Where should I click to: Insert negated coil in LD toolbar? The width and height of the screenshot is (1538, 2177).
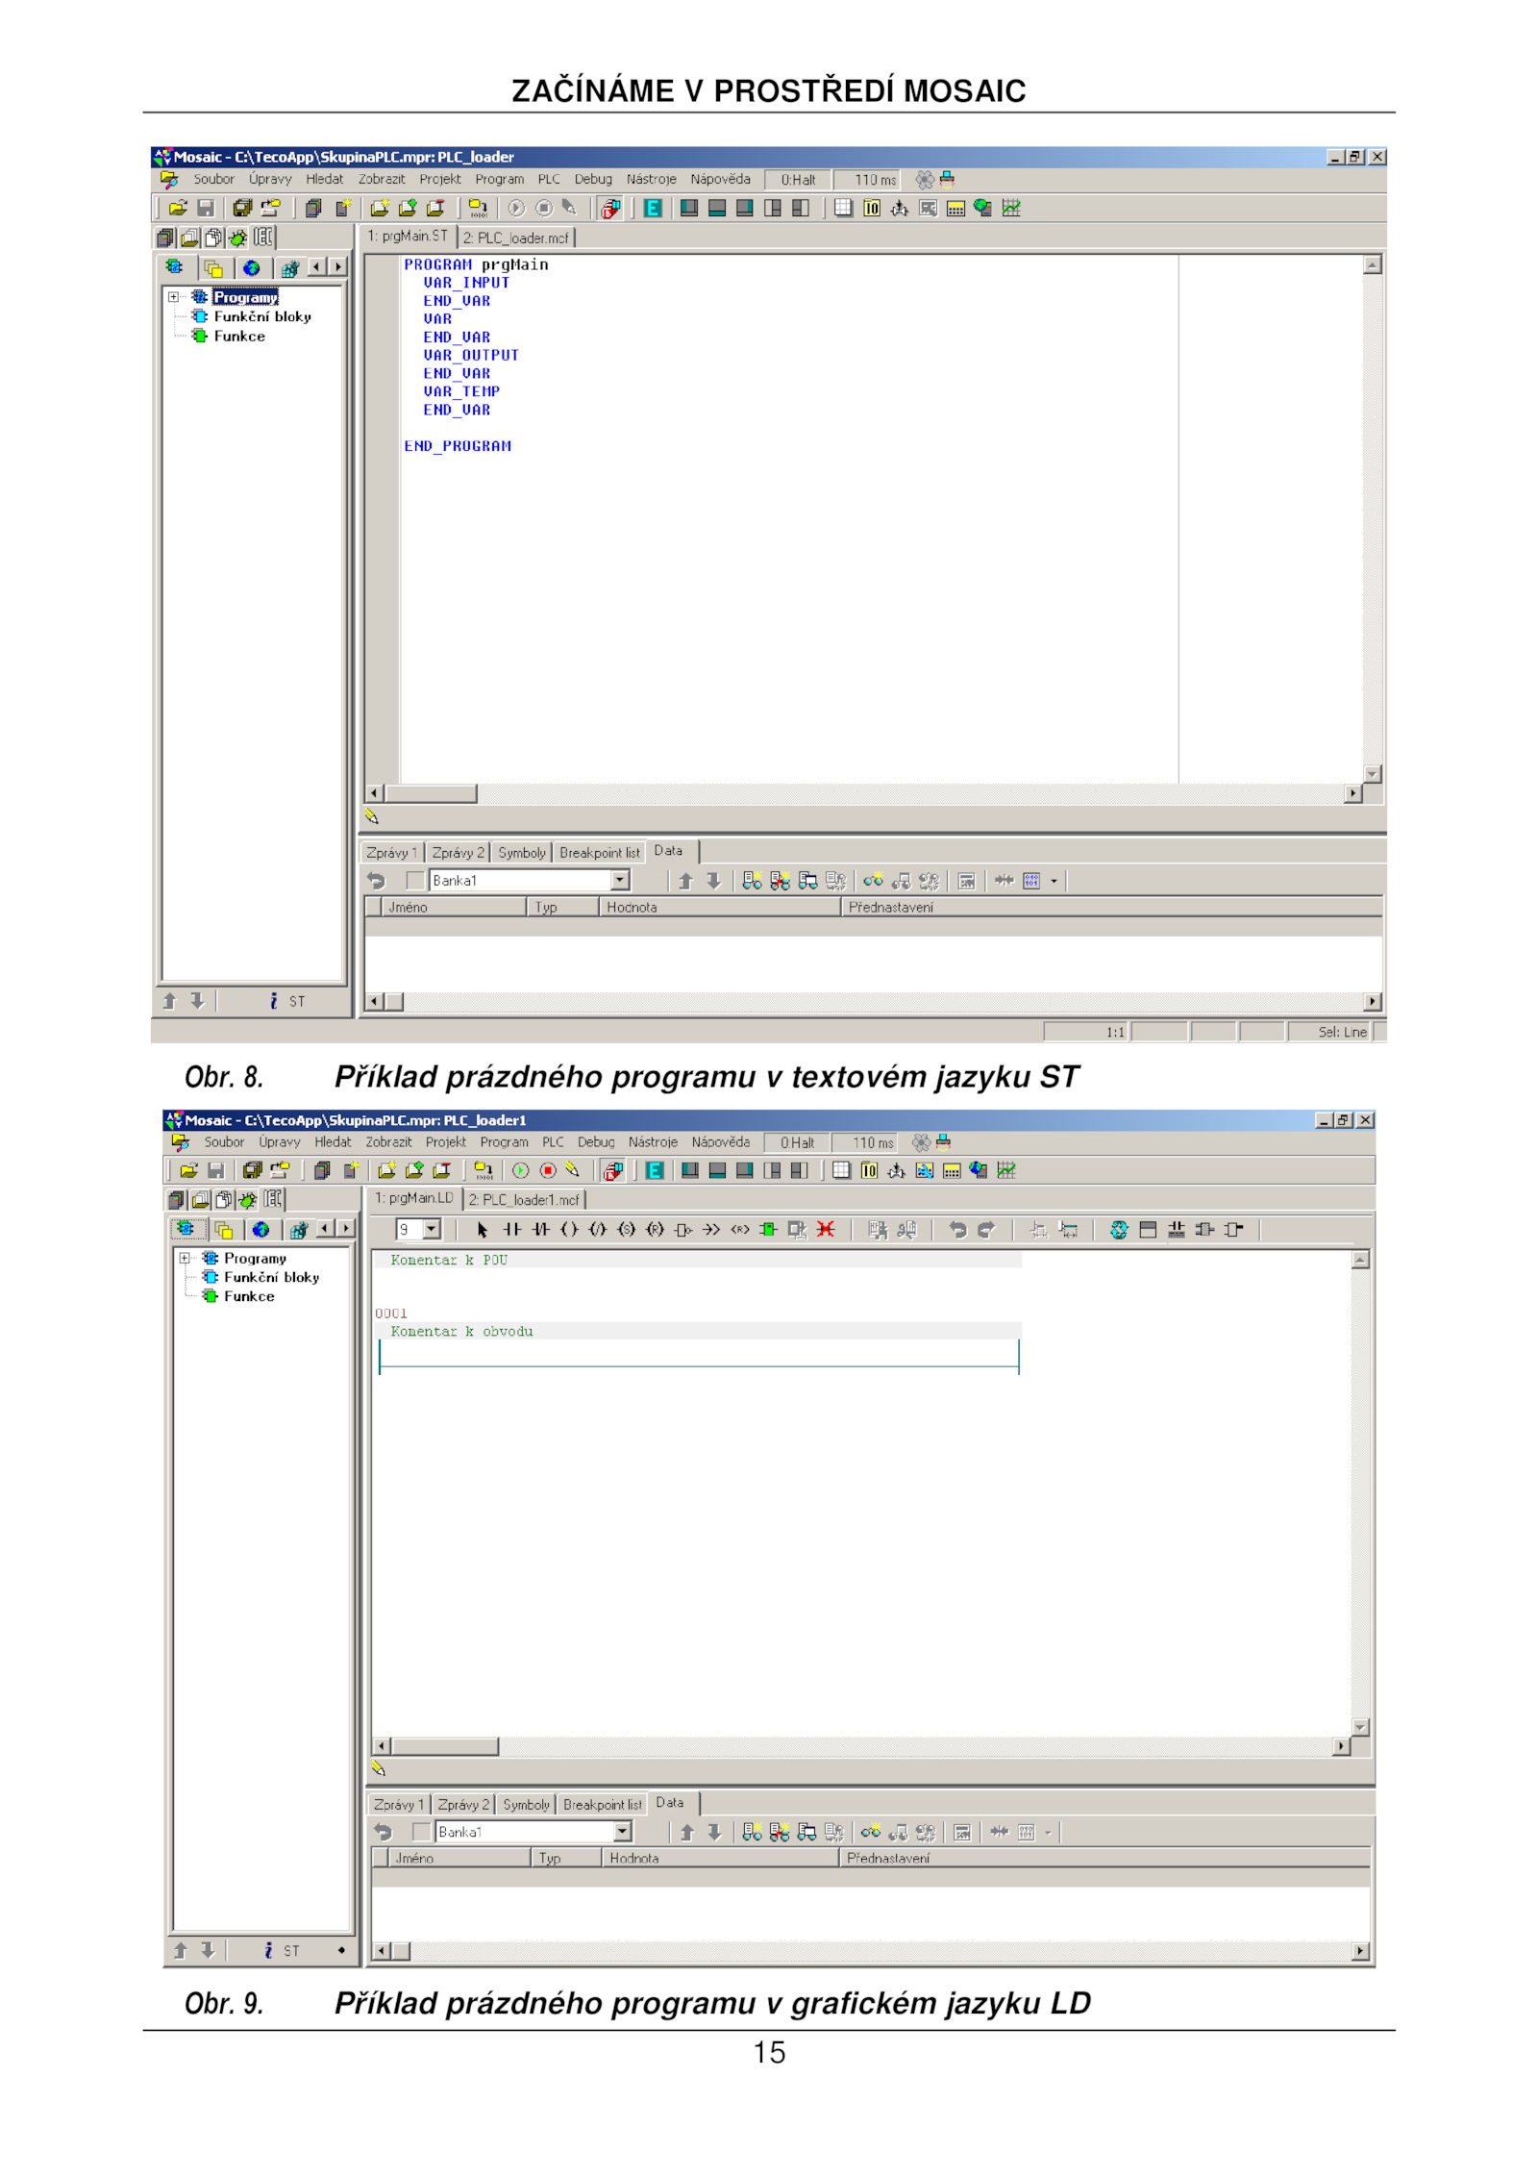[x=598, y=1230]
